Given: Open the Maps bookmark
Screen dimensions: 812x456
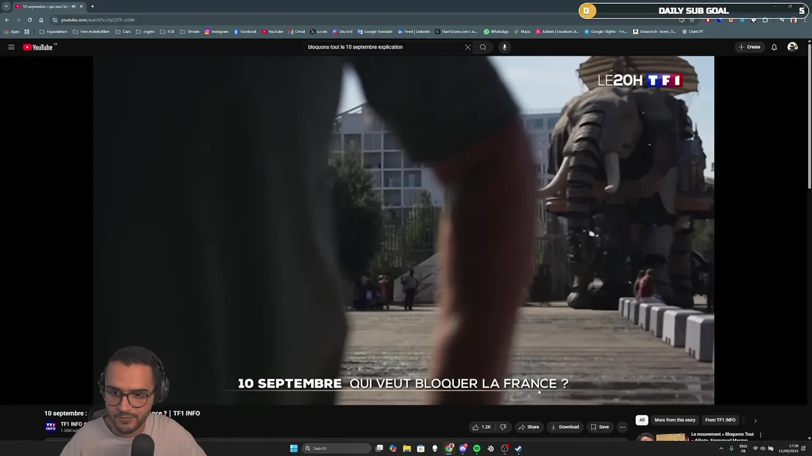Looking at the screenshot, I should click(x=522, y=32).
